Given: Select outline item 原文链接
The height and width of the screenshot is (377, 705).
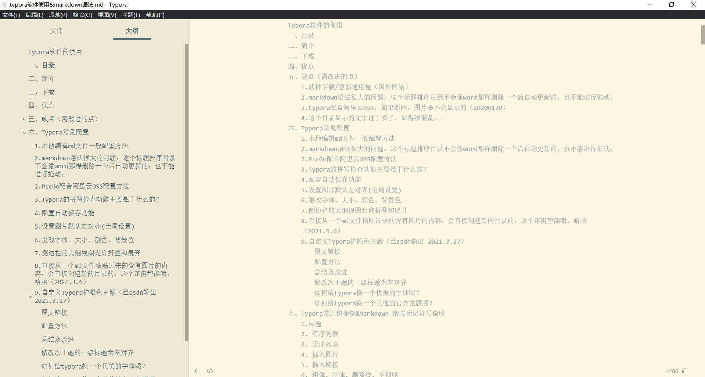Looking at the screenshot, I should (54, 313).
